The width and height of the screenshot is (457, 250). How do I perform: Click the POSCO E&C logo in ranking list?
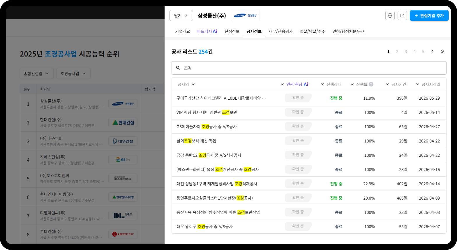123,178
